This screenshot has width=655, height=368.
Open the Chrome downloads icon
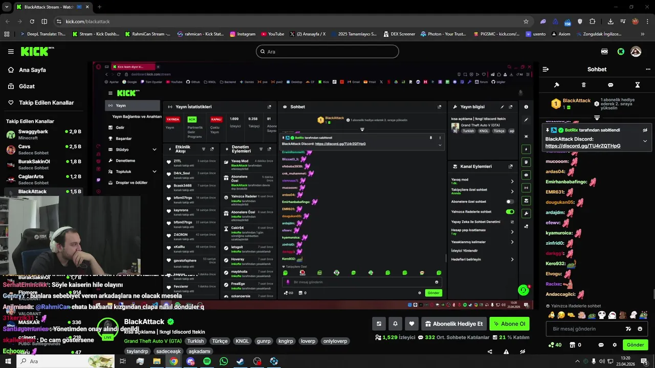(x=610, y=21)
